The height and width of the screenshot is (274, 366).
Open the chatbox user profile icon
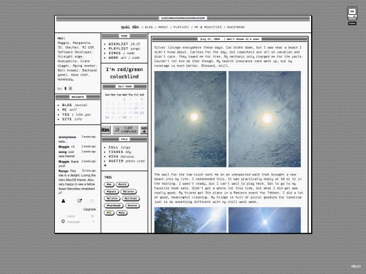pos(63,201)
